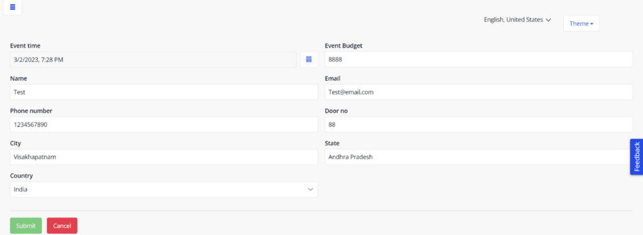Click the Email field with Test@email.com
The image size is (643, 235).
click(478, 92)
